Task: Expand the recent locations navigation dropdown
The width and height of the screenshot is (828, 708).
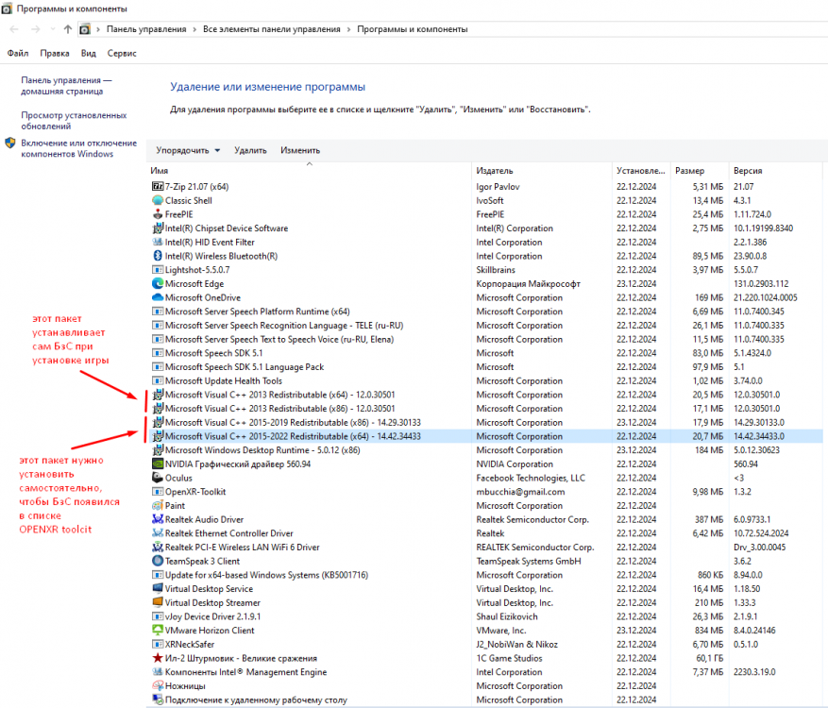Action: pyautogui.click(x=53, y=29)
